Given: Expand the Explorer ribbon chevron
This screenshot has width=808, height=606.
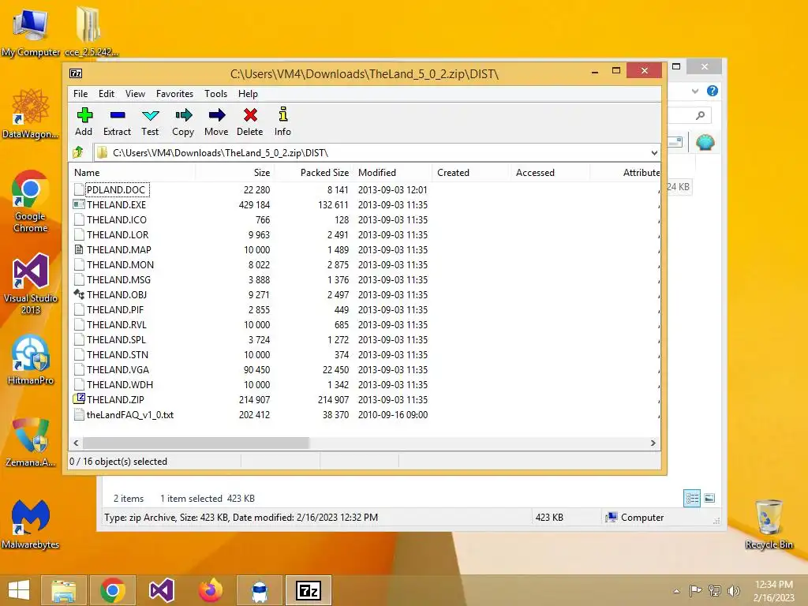Looking at the screenshot, I should (694, 92).
